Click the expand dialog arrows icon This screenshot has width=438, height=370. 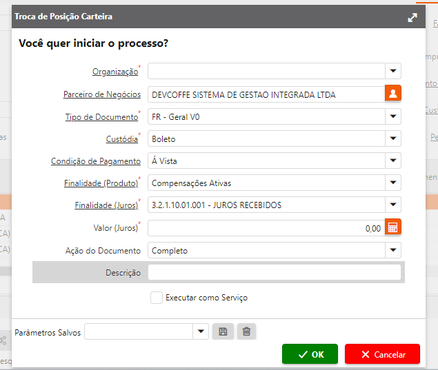pyautogui.click(x=412, y=17)
